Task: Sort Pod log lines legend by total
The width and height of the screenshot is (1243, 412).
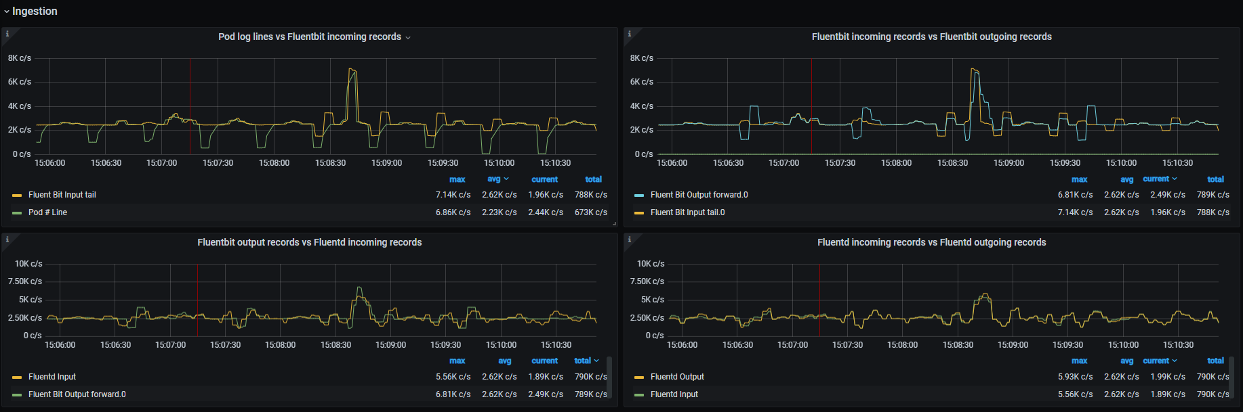Action: pos(594,179)
